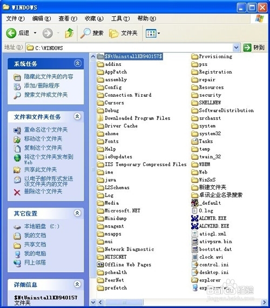The width and height of the screenshot is (270, 308).
Task: Click the publish folder to Web globe icon
Action: pos(17,158)
